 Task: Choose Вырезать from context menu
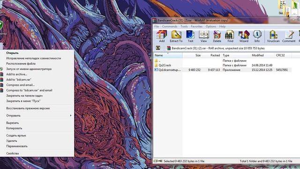tap(37, 123)
